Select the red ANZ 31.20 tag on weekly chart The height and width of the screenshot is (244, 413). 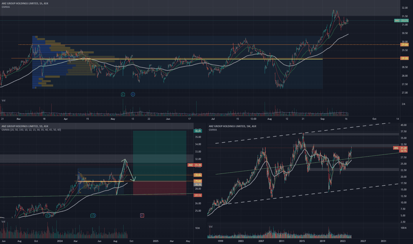coord(400,148)
